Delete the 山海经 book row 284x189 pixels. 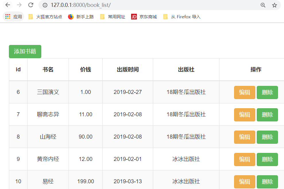pos(267,137)
